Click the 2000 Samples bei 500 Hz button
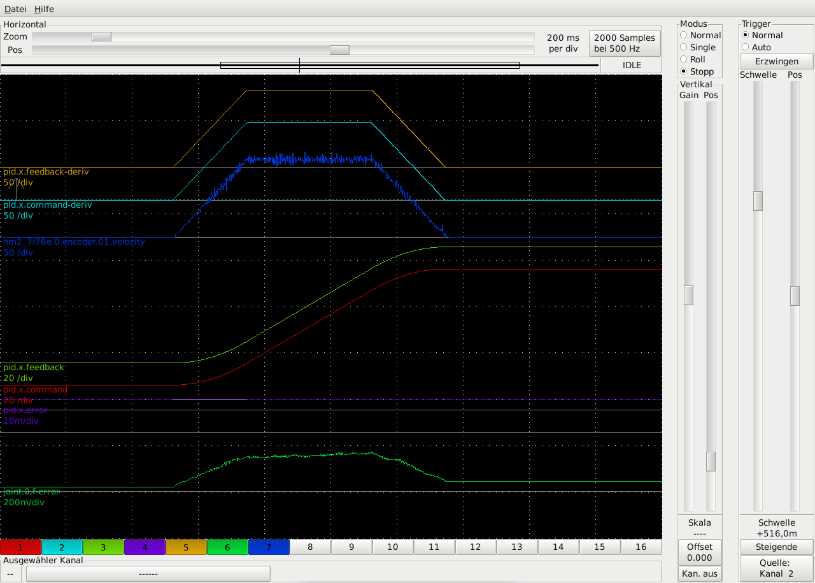The height and width of the screenshot is (583, 815). click(x=625, y=43)
